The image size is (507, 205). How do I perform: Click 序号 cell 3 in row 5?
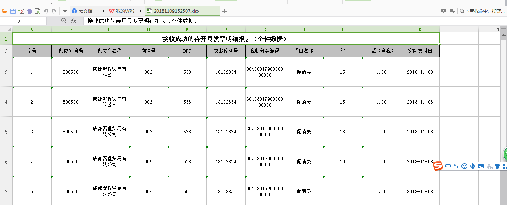[32, 132]
